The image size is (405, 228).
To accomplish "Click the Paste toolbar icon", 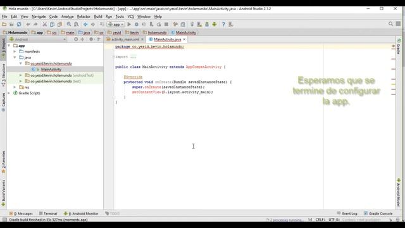I will pos(59,24).
